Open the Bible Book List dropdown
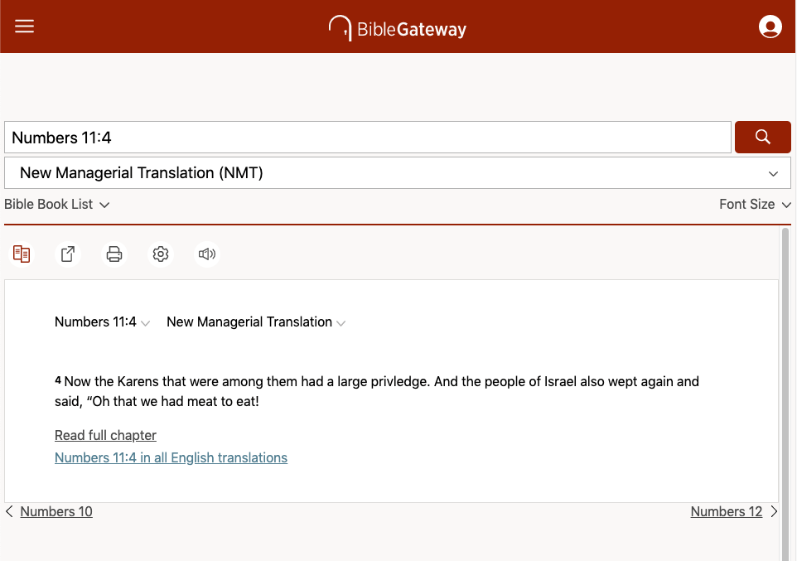797x561 pixels. (57, 205)
